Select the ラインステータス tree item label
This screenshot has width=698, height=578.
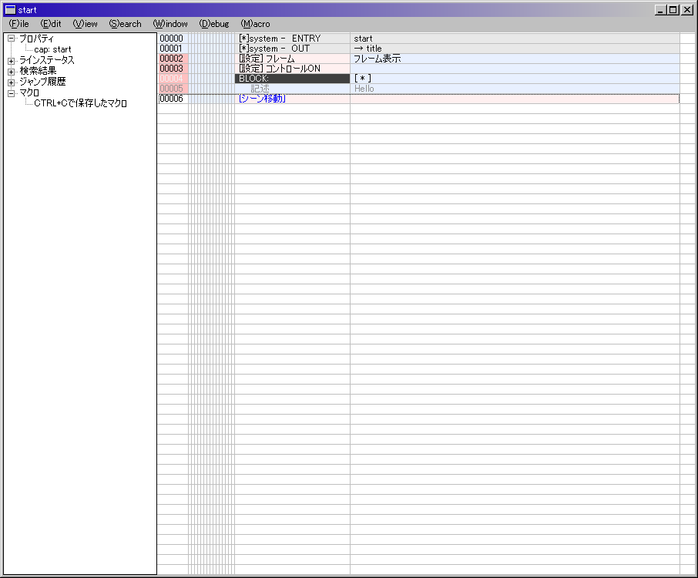click(x=47, y=60)
